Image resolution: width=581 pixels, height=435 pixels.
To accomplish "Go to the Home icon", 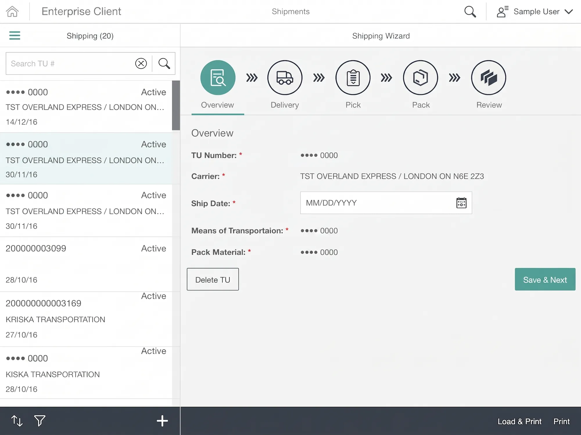I will (x=12, y=12).
